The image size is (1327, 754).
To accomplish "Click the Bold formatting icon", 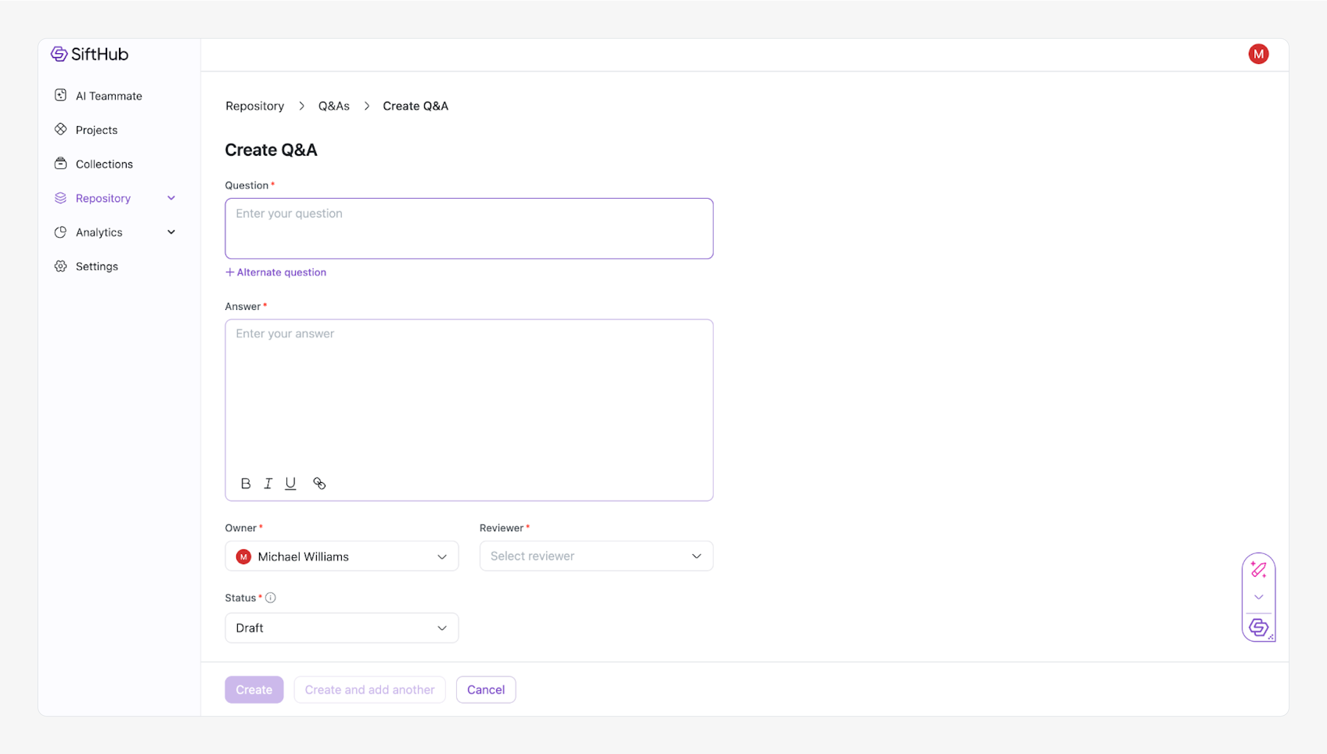I will coord(245,483).
